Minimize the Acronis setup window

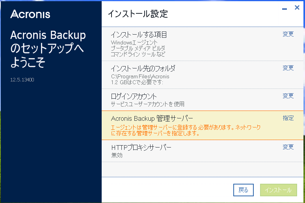[285, 9]
